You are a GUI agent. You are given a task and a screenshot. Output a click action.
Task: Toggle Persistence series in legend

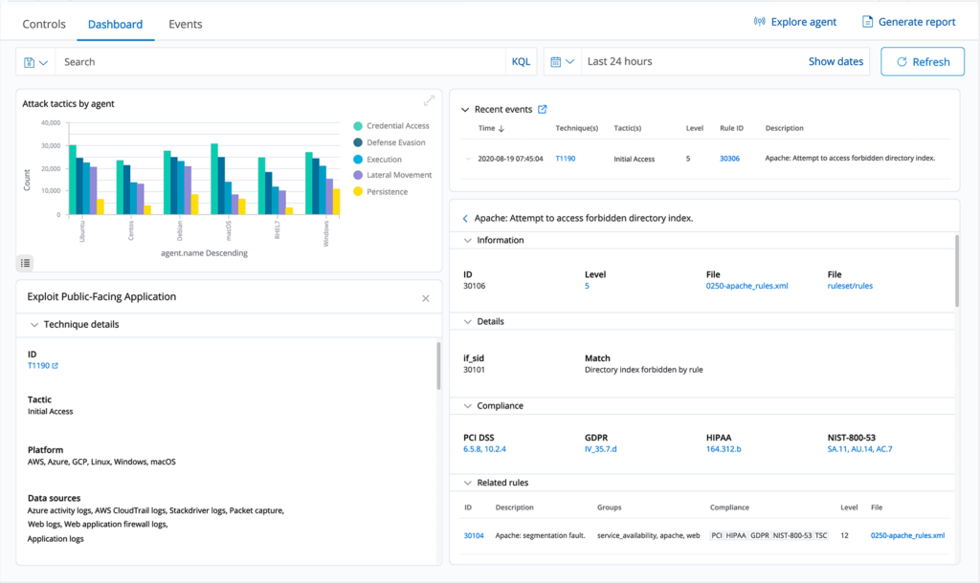click(387, 192)
